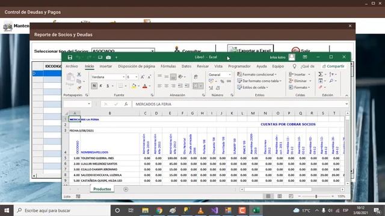
Task: Open the Archivo tab
Action: pos(72,66)
